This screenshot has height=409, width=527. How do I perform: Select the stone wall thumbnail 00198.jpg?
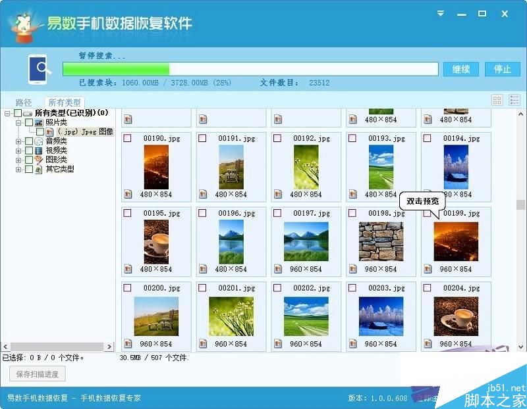381,241
